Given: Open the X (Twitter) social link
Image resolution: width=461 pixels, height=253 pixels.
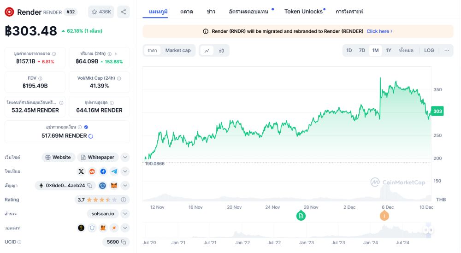Looking at the screenshot, I should coord(81,171).
